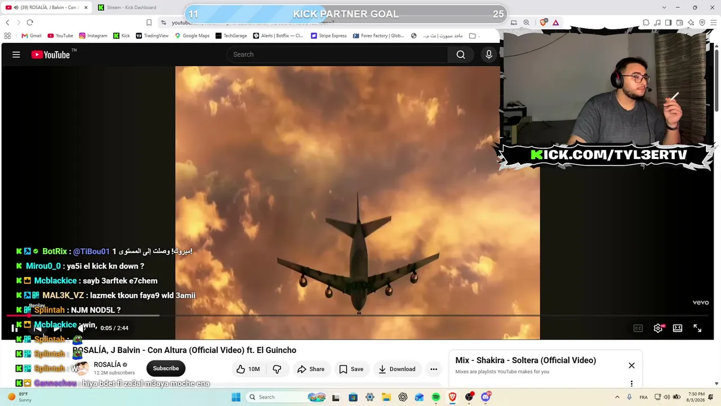Viewport: 721px width, 406px height.
Task: Open the browser extensions puzzle icon
Action: (646, 23)
